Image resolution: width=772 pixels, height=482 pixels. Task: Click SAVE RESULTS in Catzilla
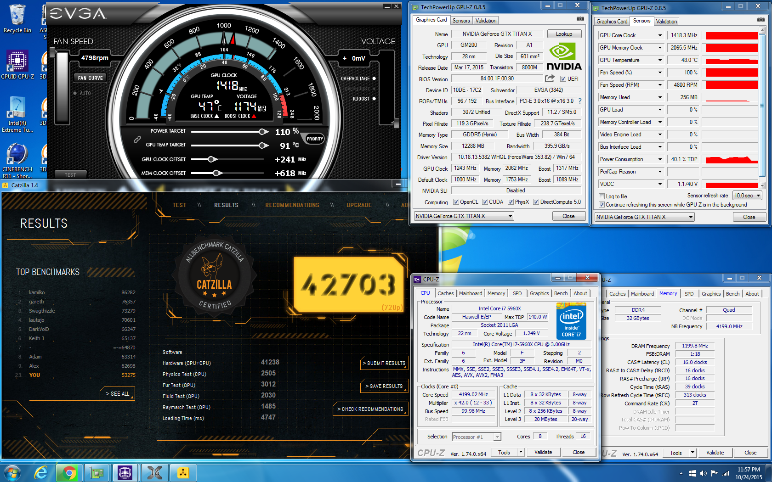pyautogui.click(x=384, y=386)
